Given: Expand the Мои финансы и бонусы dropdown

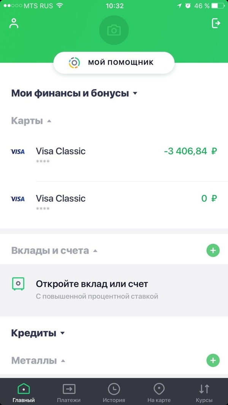Looking at the screenshot, I should (135, 93).
